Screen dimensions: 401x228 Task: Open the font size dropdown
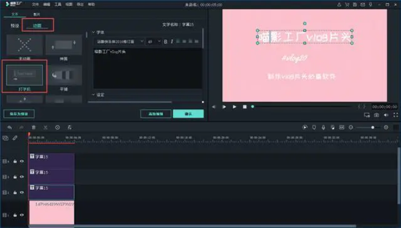pyautogui.click(x=154, y=42)
